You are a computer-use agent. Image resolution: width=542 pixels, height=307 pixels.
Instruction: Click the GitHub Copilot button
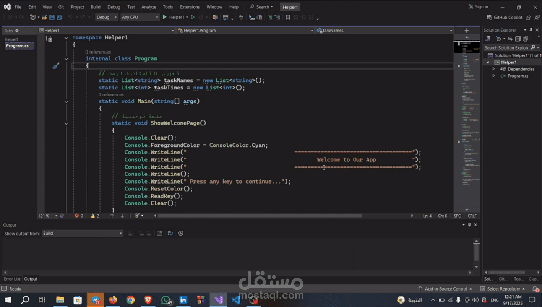(504, 17)
